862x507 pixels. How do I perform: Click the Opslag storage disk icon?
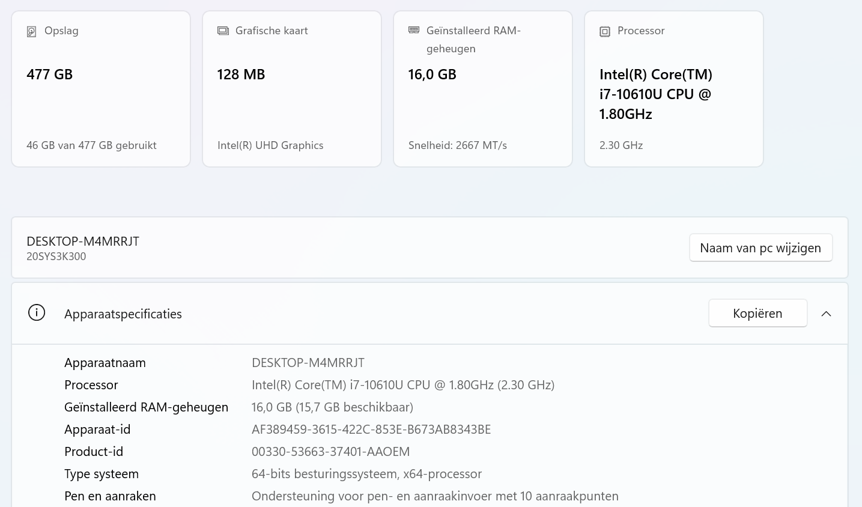point(31,31)
